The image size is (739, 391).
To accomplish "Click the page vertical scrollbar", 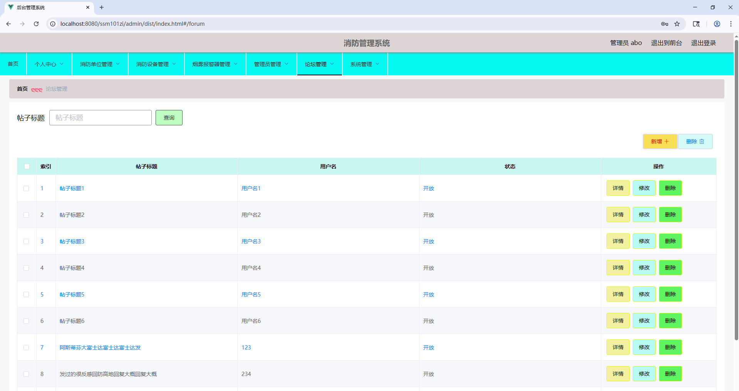I will pos(736,190).
